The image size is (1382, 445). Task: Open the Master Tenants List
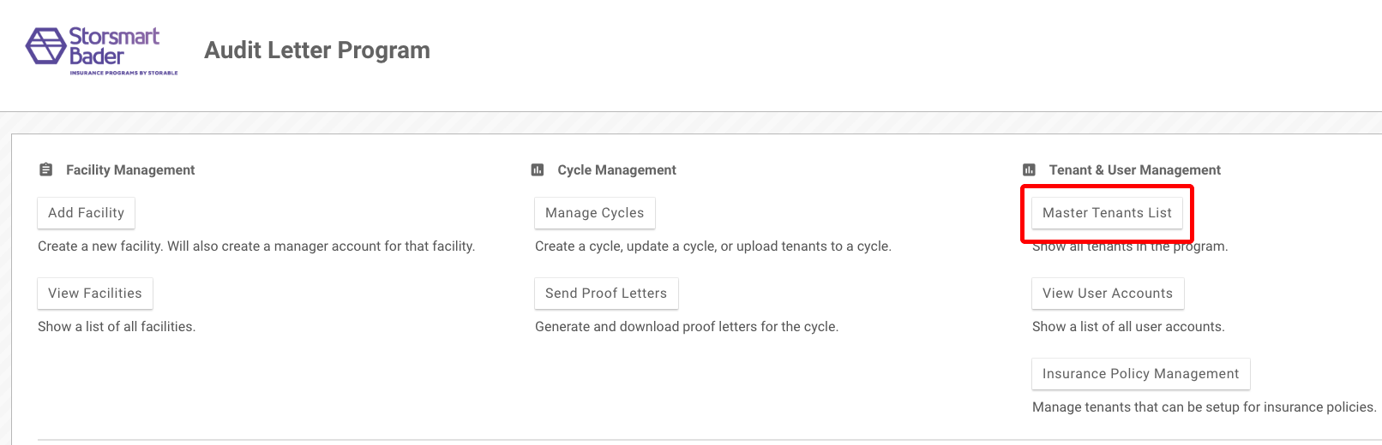(x=1107, y=213)
